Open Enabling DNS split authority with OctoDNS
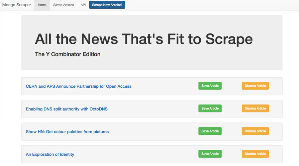Image resolution: width=299 pixels, height=166 pixels. (67, 109)
